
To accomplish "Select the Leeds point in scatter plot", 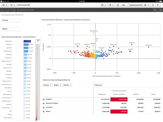I will [x=96, y=41].
